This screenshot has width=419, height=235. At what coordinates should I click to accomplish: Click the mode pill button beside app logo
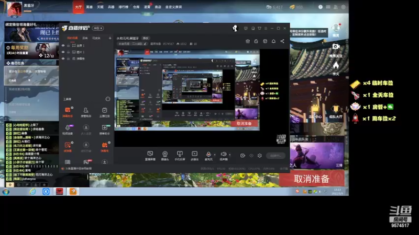(98, 28)
